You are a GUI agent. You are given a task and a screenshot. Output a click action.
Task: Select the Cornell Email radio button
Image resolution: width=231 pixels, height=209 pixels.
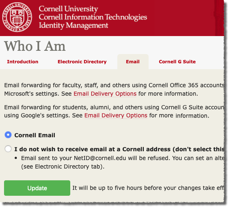[8, 135]
